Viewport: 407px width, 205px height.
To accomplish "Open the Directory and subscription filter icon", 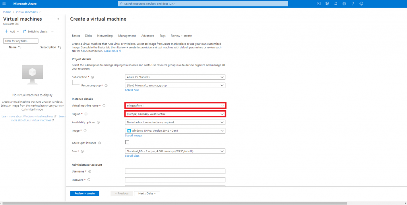I will (327, 4).
